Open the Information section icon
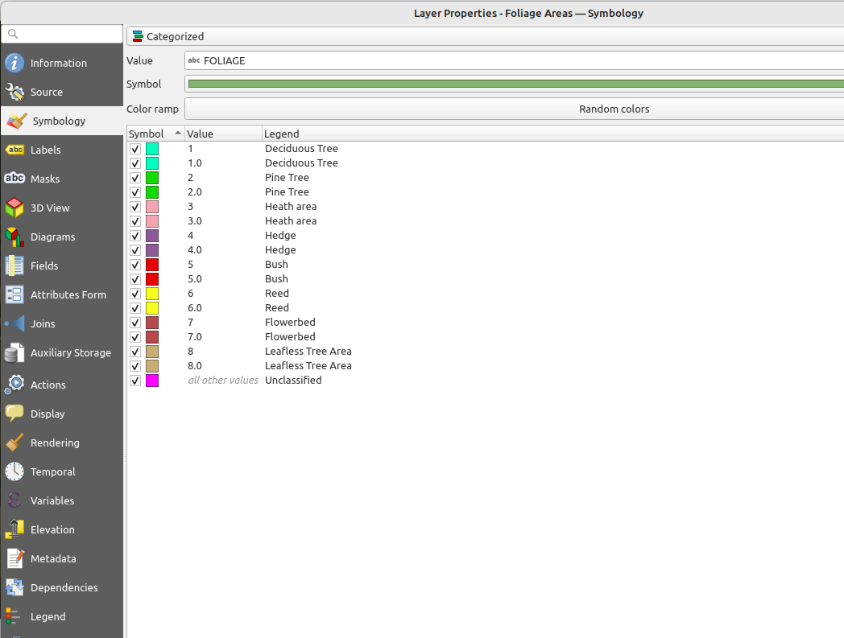This screenshot has height=638, width=844. point(14,63)
